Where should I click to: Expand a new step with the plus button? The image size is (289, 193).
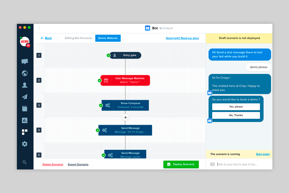click(x=125, y=117)
